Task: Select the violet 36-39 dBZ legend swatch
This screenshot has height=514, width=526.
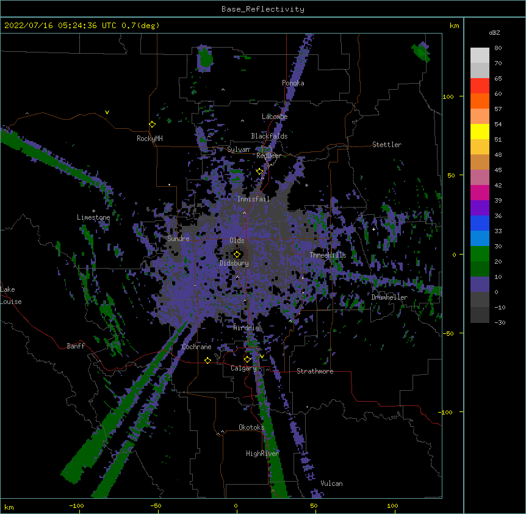Action: point(480,208)
